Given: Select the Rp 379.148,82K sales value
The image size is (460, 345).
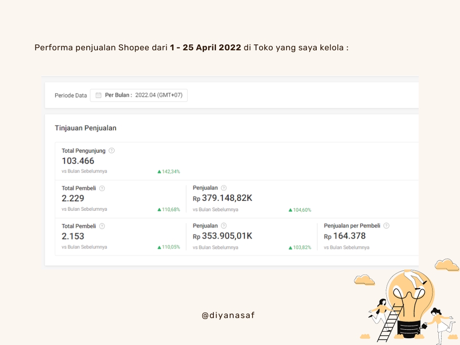Looking at the screenshot, I should [x=222, y=198].
